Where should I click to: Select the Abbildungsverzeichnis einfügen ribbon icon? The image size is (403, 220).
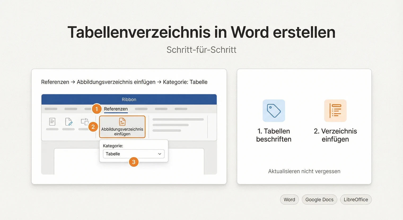122,127
